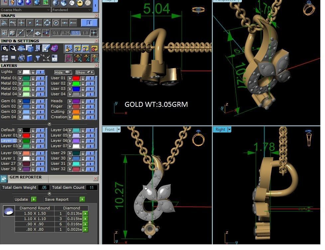Click the midpoint snap icon

[x=64, y=23]
